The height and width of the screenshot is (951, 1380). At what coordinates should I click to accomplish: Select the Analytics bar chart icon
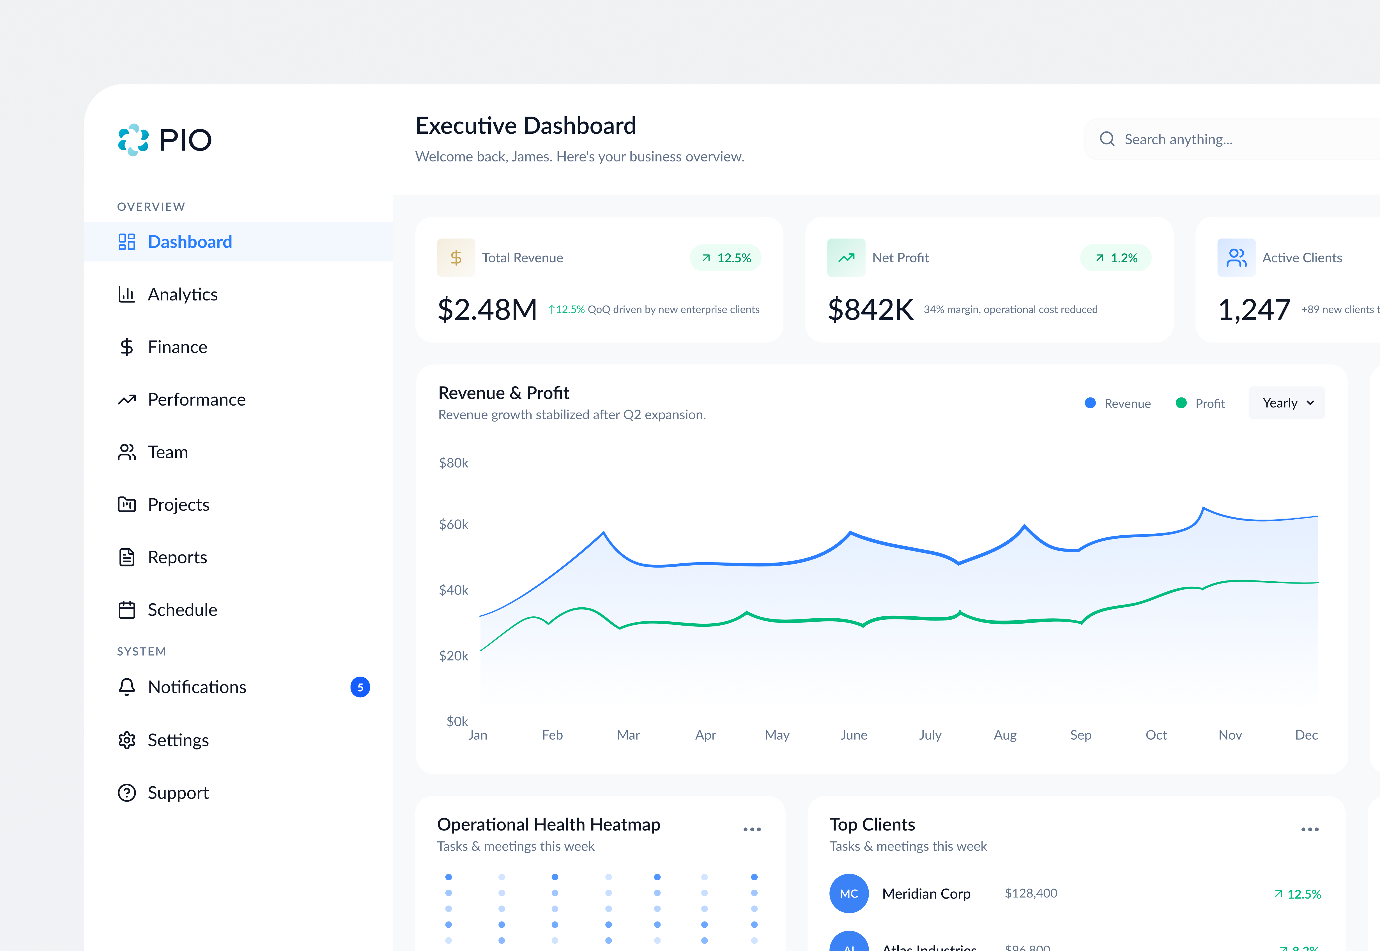pos(127,294)
